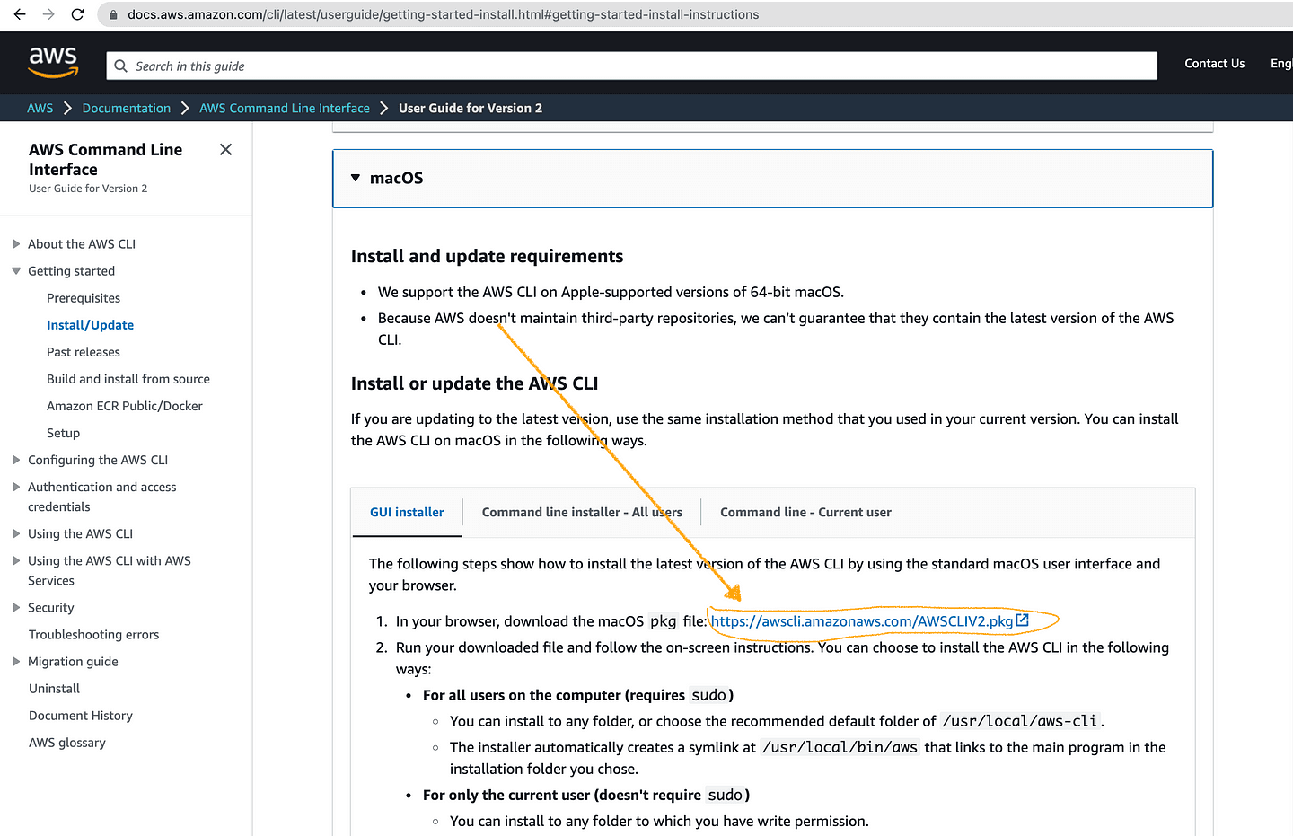
Task: Focus the Search in this guide field
Action: point(632,66)
